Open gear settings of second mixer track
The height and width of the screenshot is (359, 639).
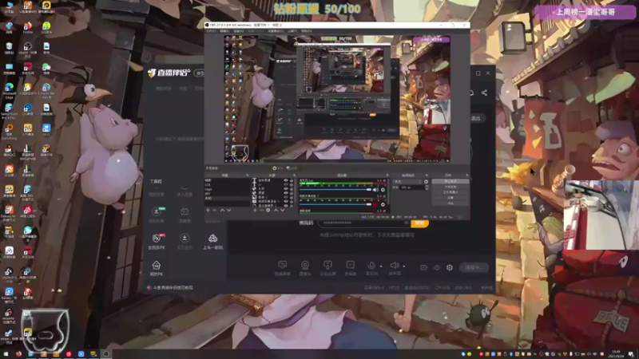click(383, 204)
